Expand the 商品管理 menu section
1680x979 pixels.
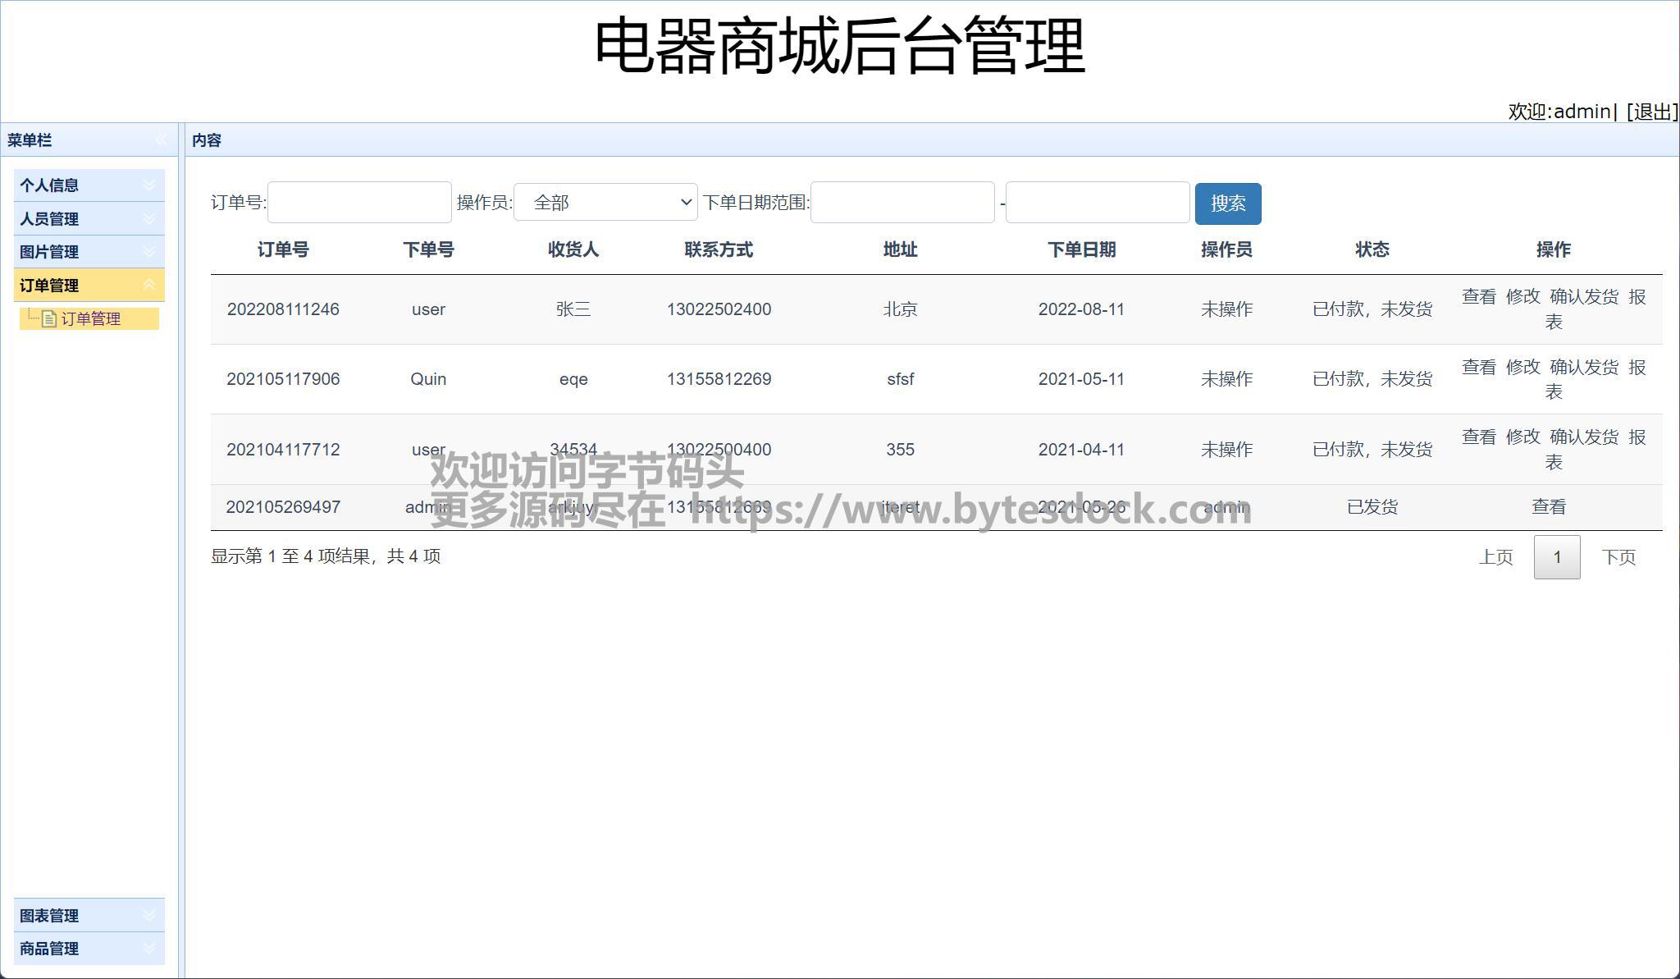[89, 949]
